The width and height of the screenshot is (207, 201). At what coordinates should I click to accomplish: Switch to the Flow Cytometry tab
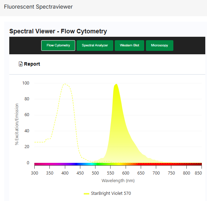pyautogui.click(x=58, y=45)
